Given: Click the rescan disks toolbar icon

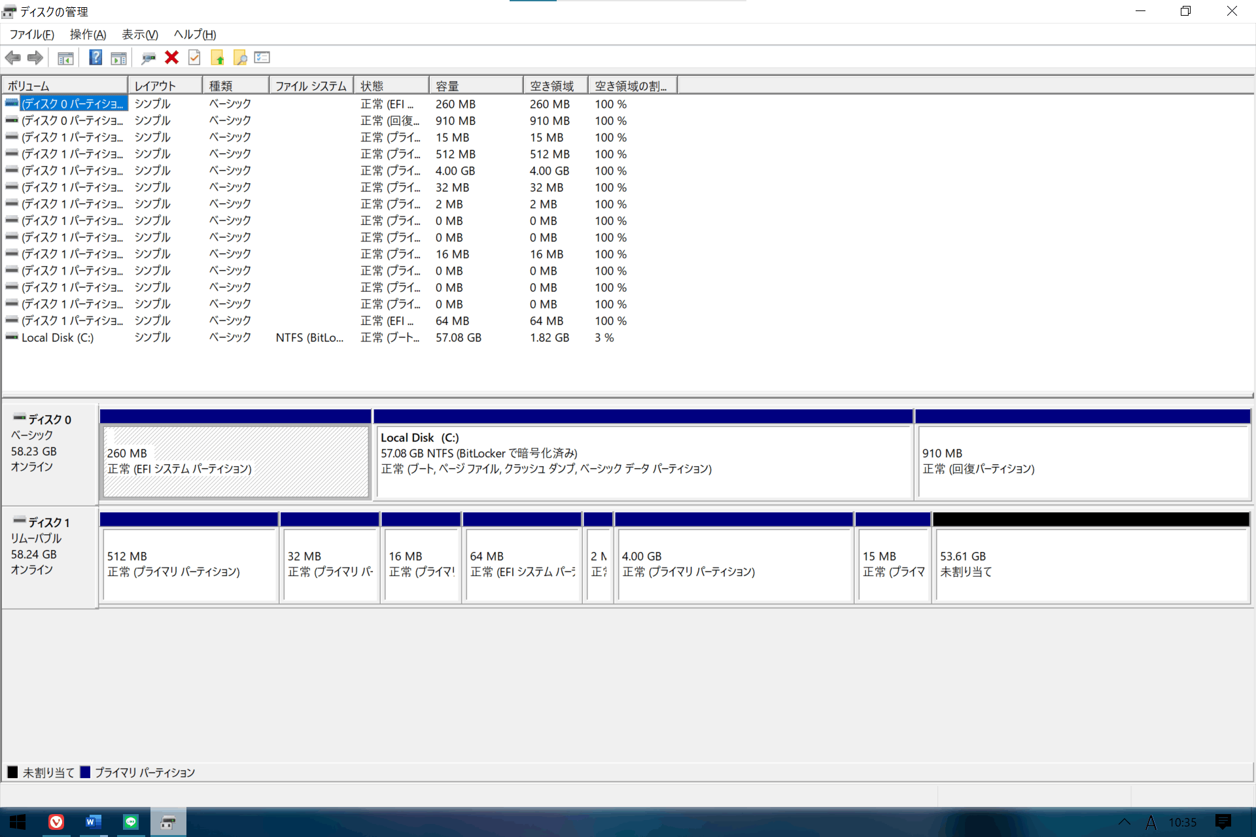Looking at the screenshot, I should 148,58.
